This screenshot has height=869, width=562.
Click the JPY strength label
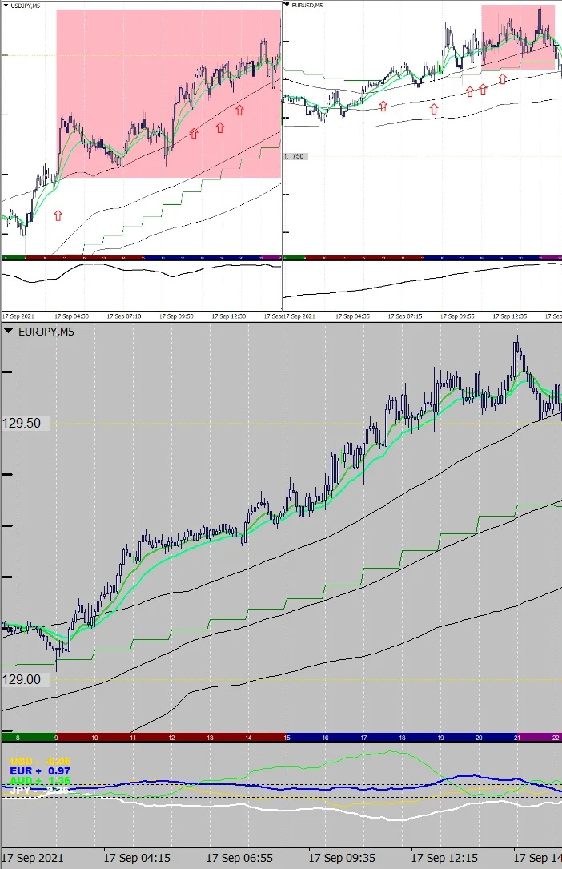40,790
